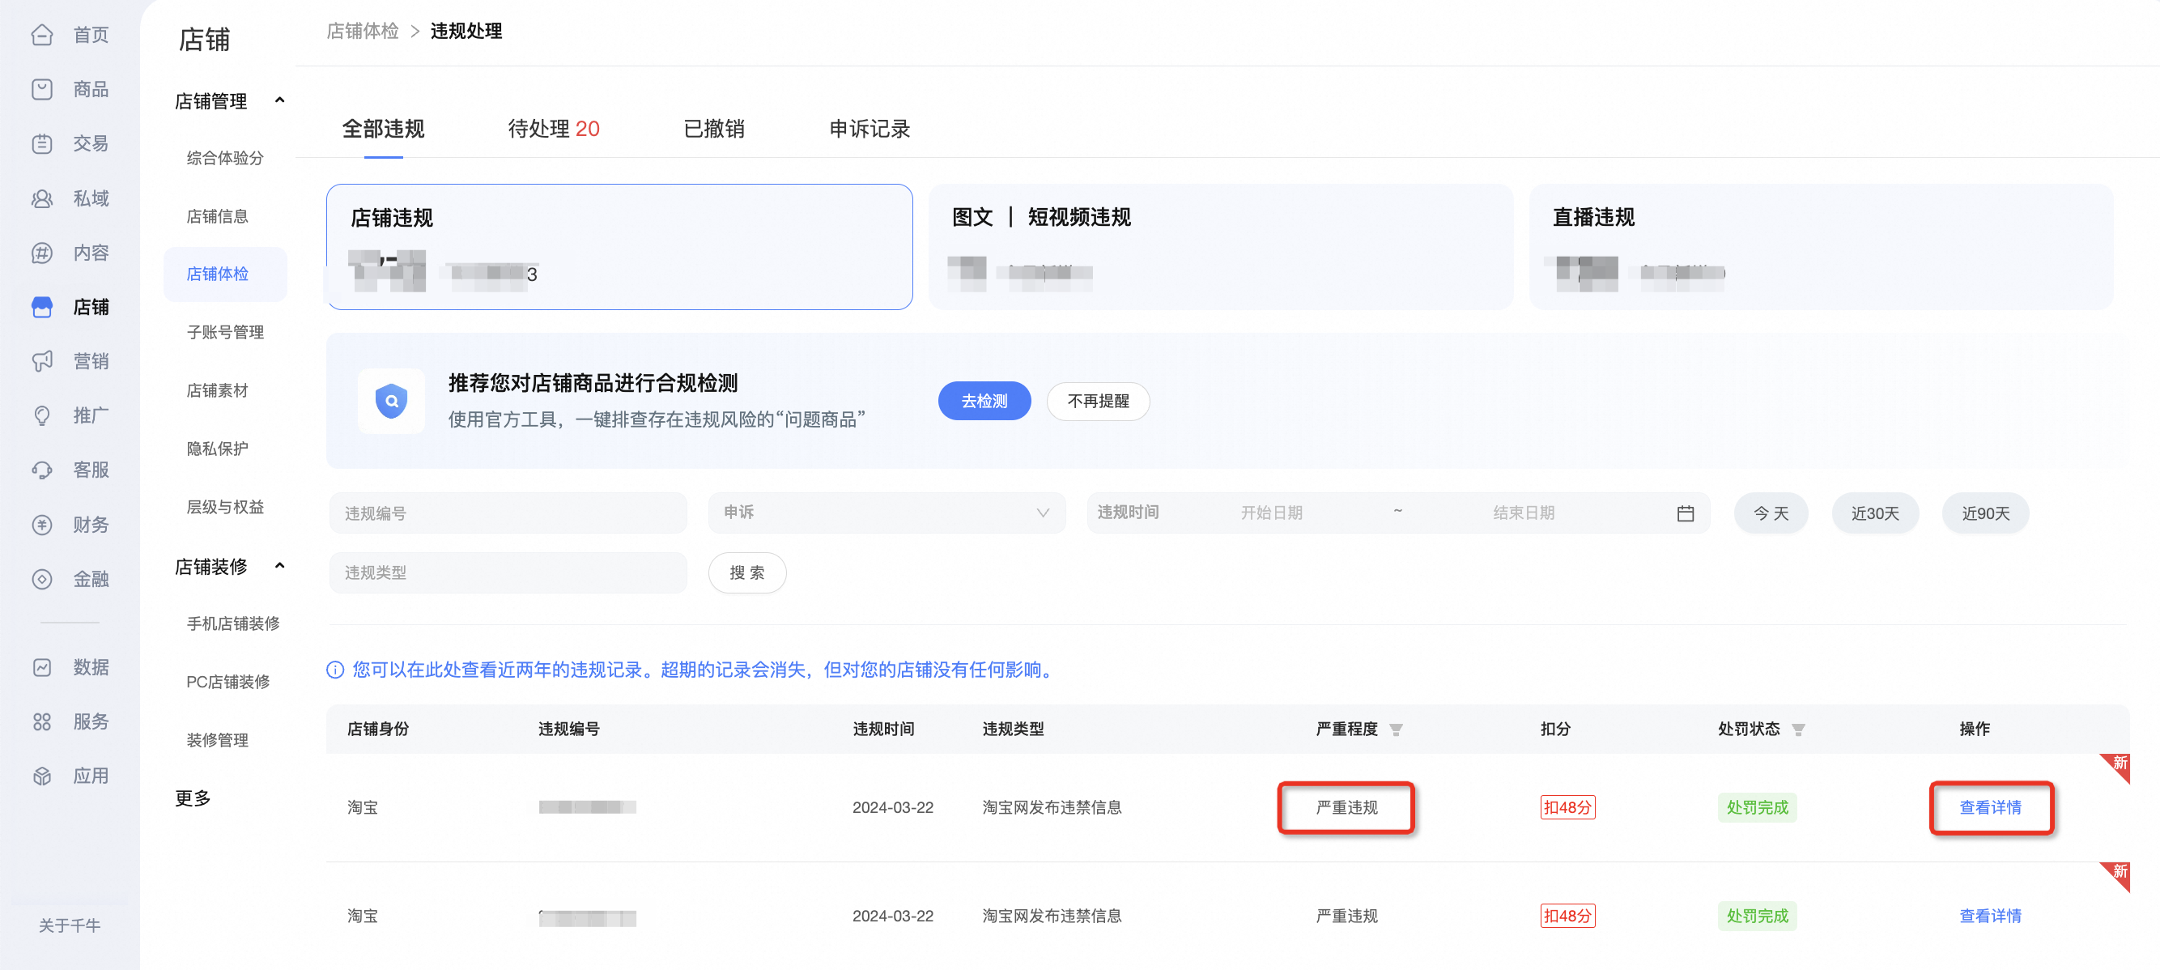Open the 服务 services grid icon

(x=42, y=722)
